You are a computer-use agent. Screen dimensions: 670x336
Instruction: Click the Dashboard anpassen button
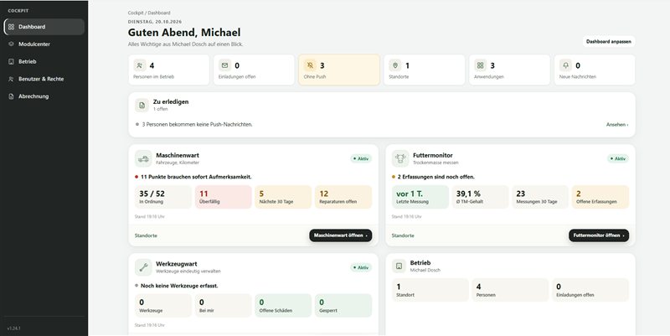coord(609,41)
